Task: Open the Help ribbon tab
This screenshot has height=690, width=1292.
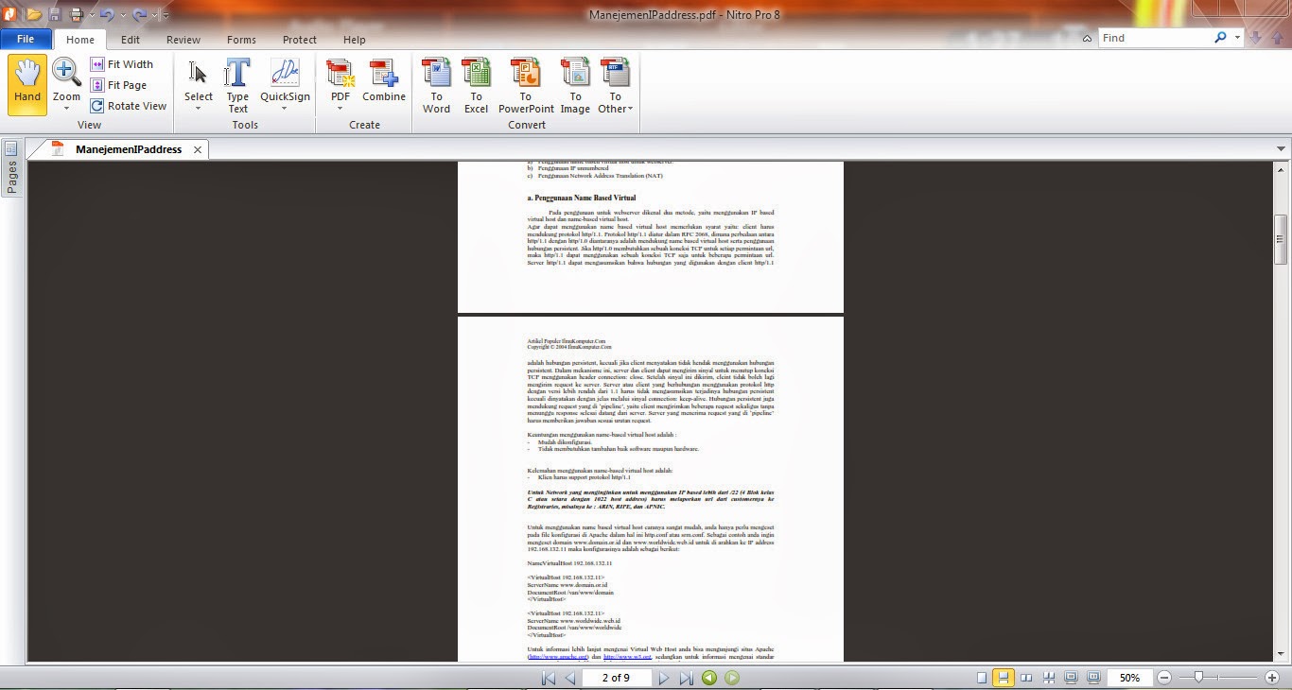Action: [x=355, y=40]
